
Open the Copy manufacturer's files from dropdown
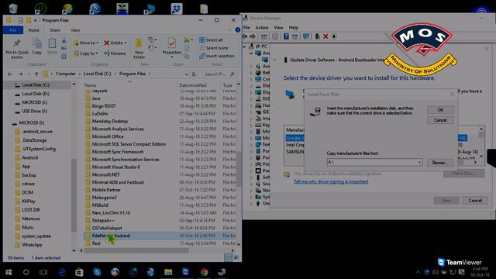tap(419, 162)
